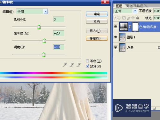Select the 图层 1 thumbnail
160x120 pixels.
pyautogui.click(x=122, y=37)
